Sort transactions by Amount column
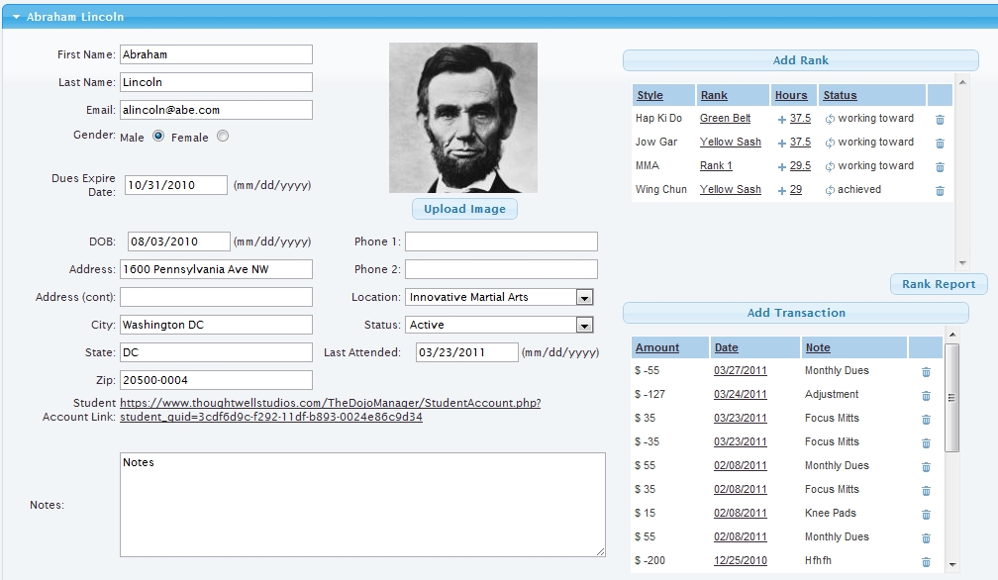Screen dimensions: 998x580 [657, 347]
